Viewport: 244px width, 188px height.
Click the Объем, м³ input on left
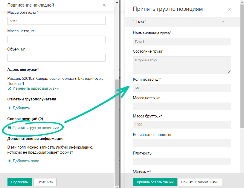57,58
